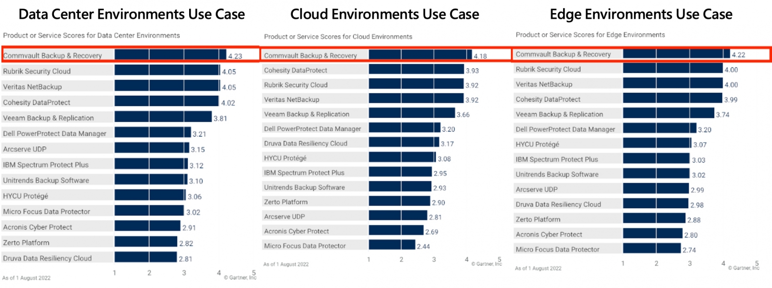Click "Acronis Cyber Protect" in Edge chart
The image size is (772, 288).
click(549, 235)
